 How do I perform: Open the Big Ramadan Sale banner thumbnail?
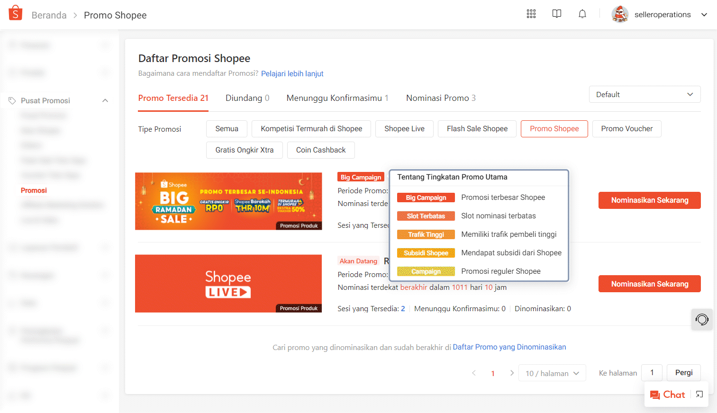pos(228,201)
